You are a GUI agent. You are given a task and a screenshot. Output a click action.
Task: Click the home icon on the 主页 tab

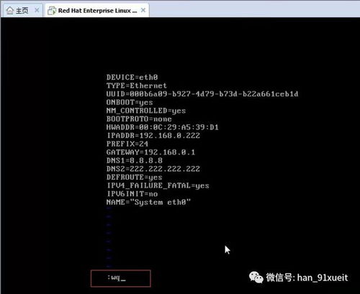pyautogui.click(x=9, y=10)
